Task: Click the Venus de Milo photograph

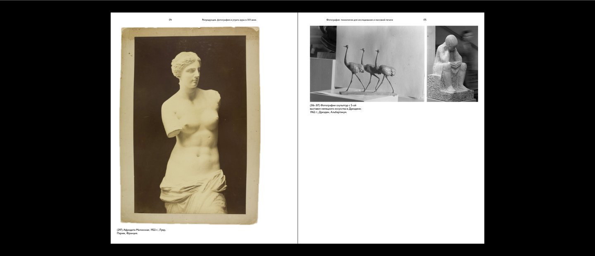Action: tap(190, 126)
